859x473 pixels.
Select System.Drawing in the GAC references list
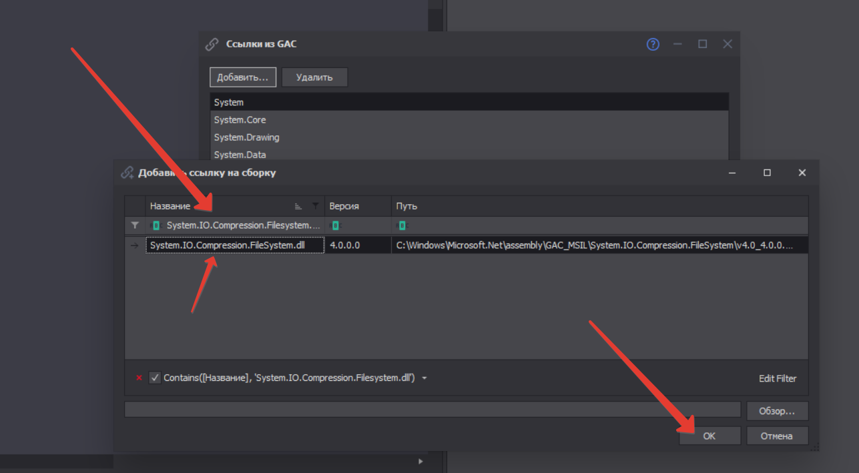pyautogui.click(x=469, y=137)
